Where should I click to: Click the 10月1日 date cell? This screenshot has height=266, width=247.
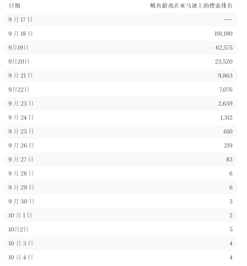[x=20, y=216]
